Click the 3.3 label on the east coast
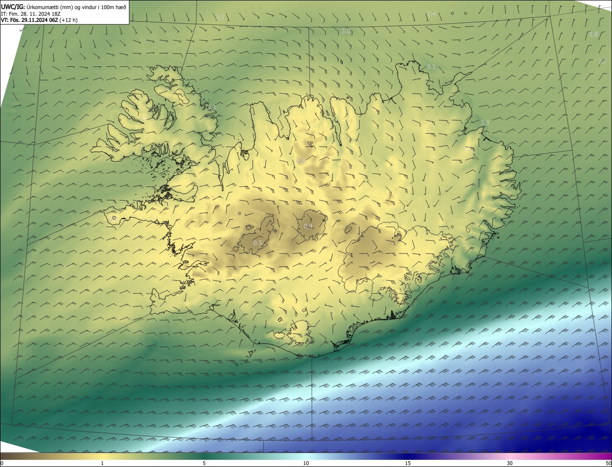Viewport: 612px width, 467px height. coord(485,122)
